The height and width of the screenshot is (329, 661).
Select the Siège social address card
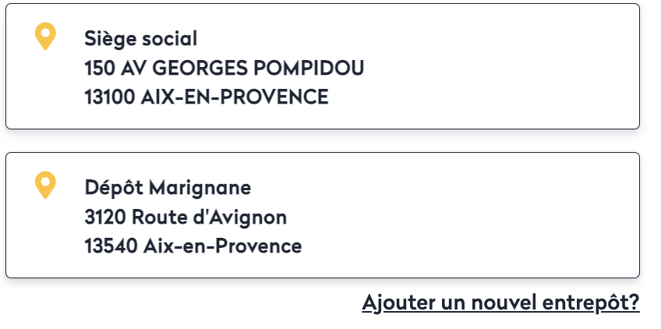pos(468,67)
